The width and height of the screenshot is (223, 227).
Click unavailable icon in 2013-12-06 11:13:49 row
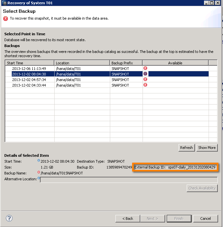point(145,68)
